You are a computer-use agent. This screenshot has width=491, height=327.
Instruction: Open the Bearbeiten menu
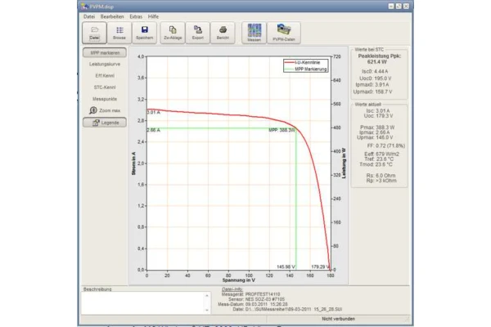click(x=112, y=16)
